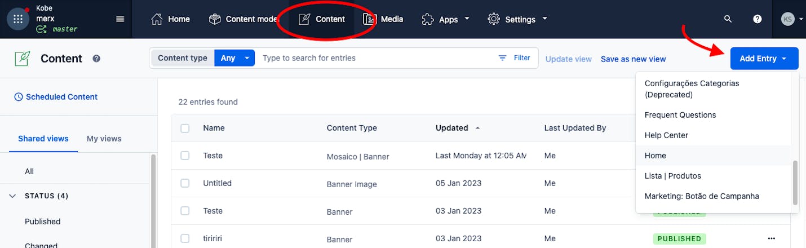Image resolution: width=806 pixels, height=248 pixels.
Task: Open the Filter options
Action: click(514, 58)
